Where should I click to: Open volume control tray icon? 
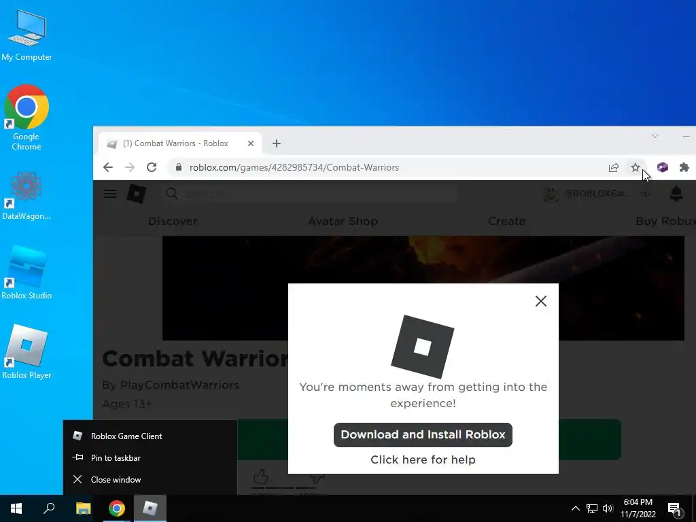tap(608, 508)
